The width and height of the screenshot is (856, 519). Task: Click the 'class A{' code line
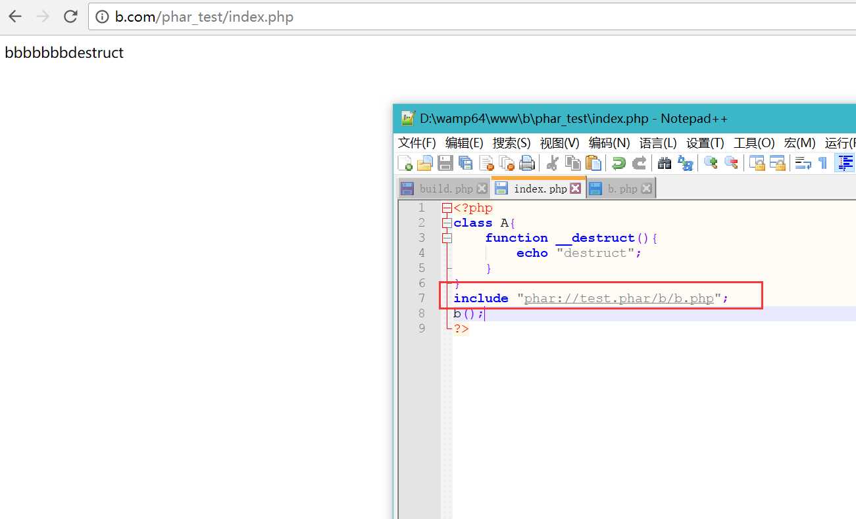484,223
